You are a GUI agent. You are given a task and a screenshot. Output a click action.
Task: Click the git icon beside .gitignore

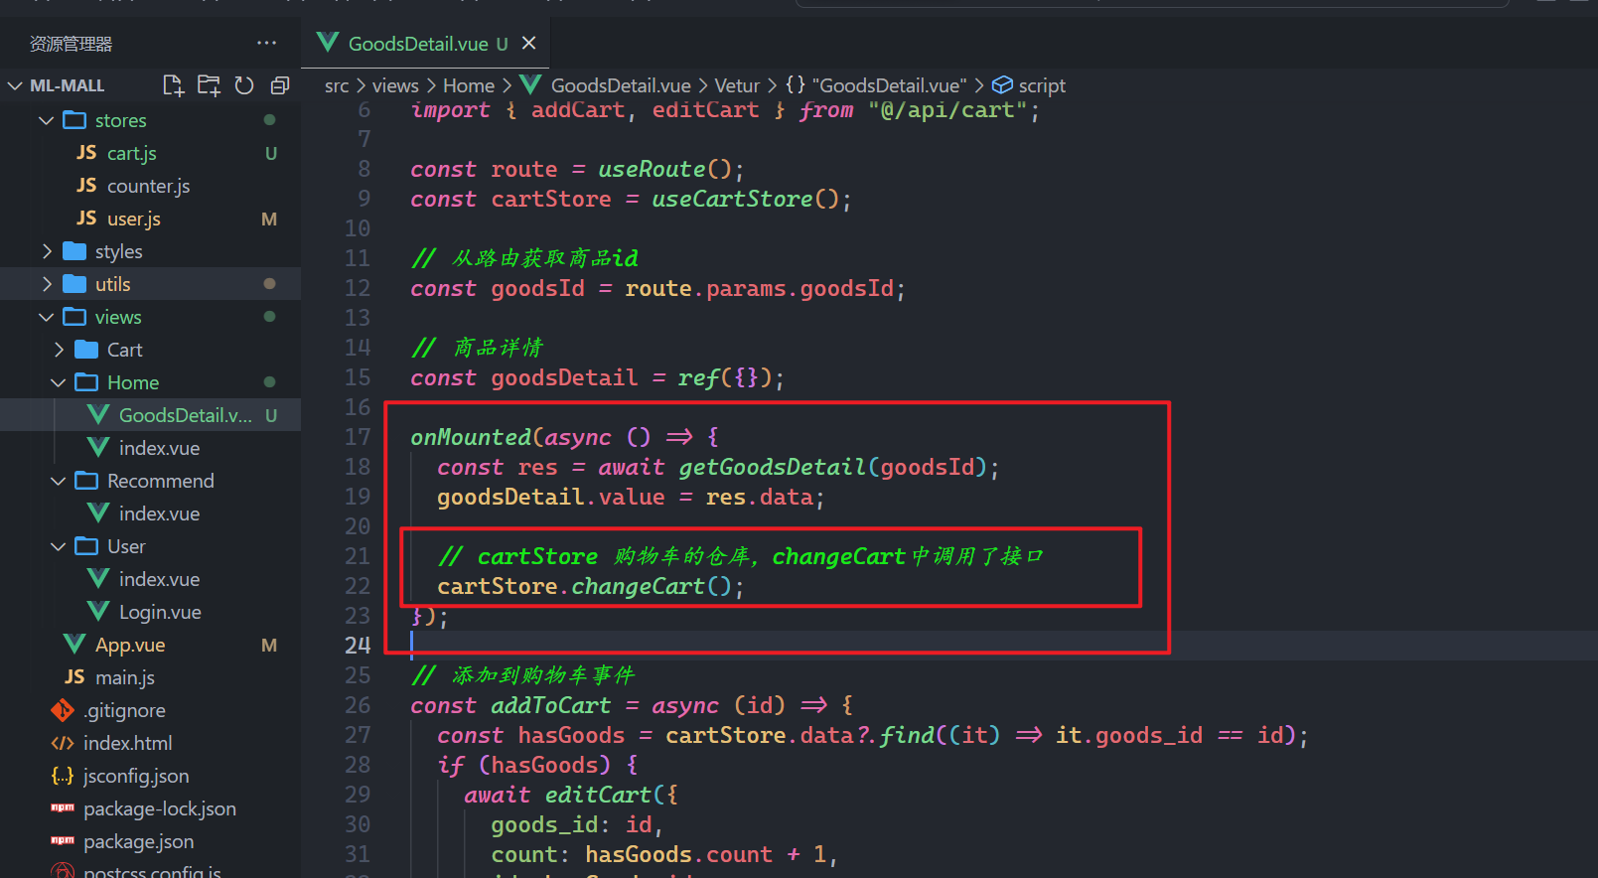63,710
